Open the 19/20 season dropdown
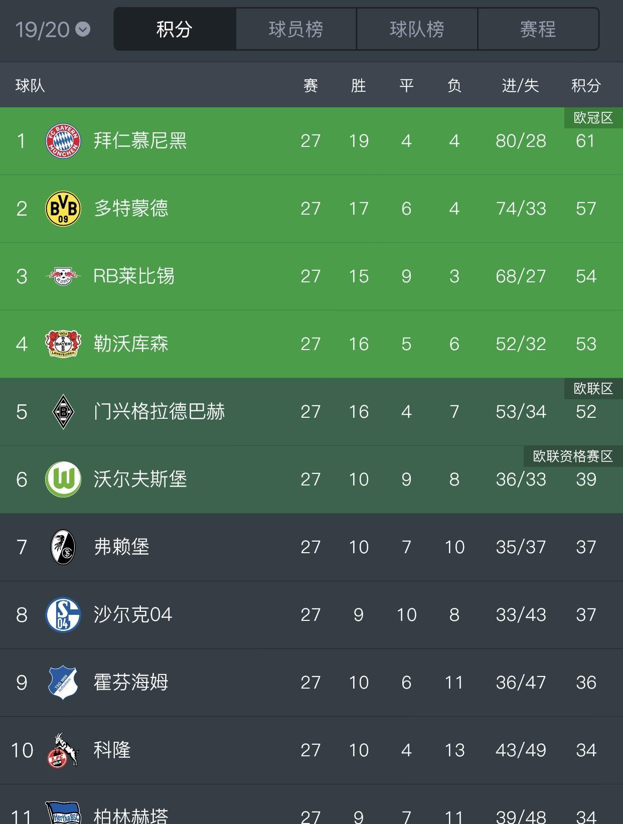 coord(53,30)
